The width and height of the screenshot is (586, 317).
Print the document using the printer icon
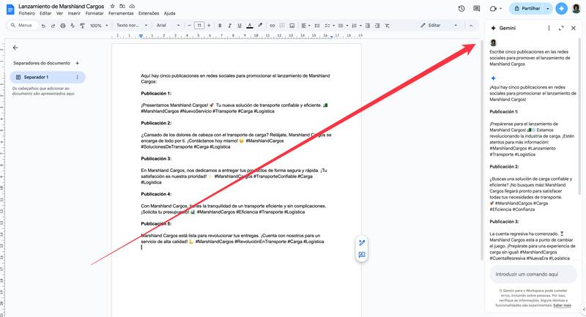[x=63, y=25]
